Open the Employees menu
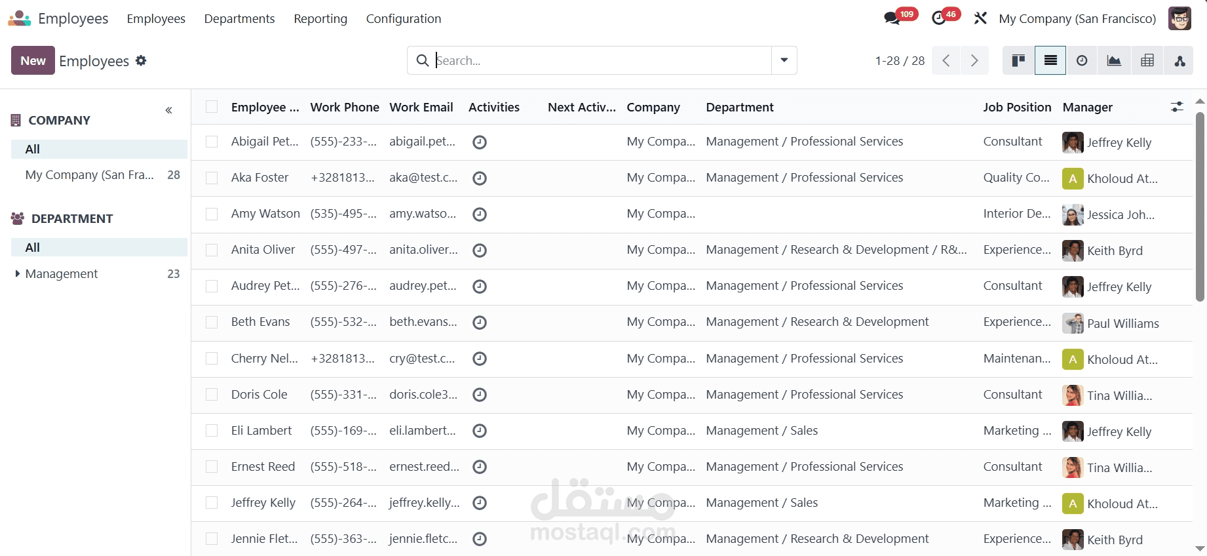Image resolution: width=1207 pixels, height=556 pixels. click(x=156, y=18)
